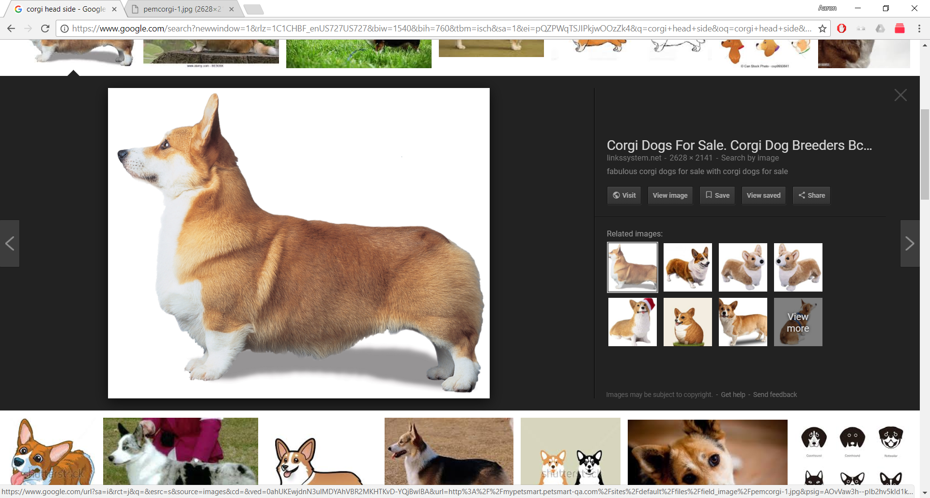Show the previous image result

10,243
